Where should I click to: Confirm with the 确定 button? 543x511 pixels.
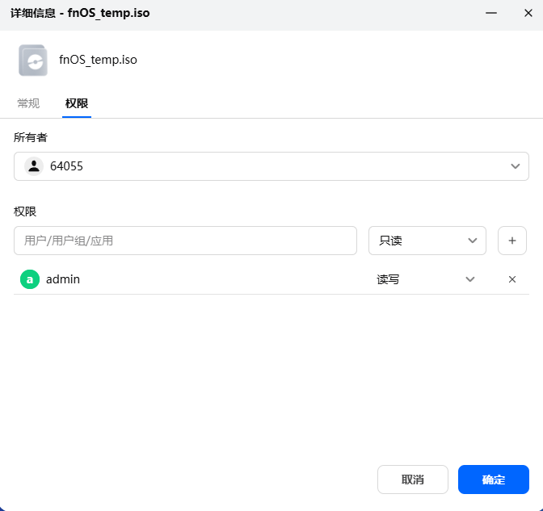click(x=493, y=480)
